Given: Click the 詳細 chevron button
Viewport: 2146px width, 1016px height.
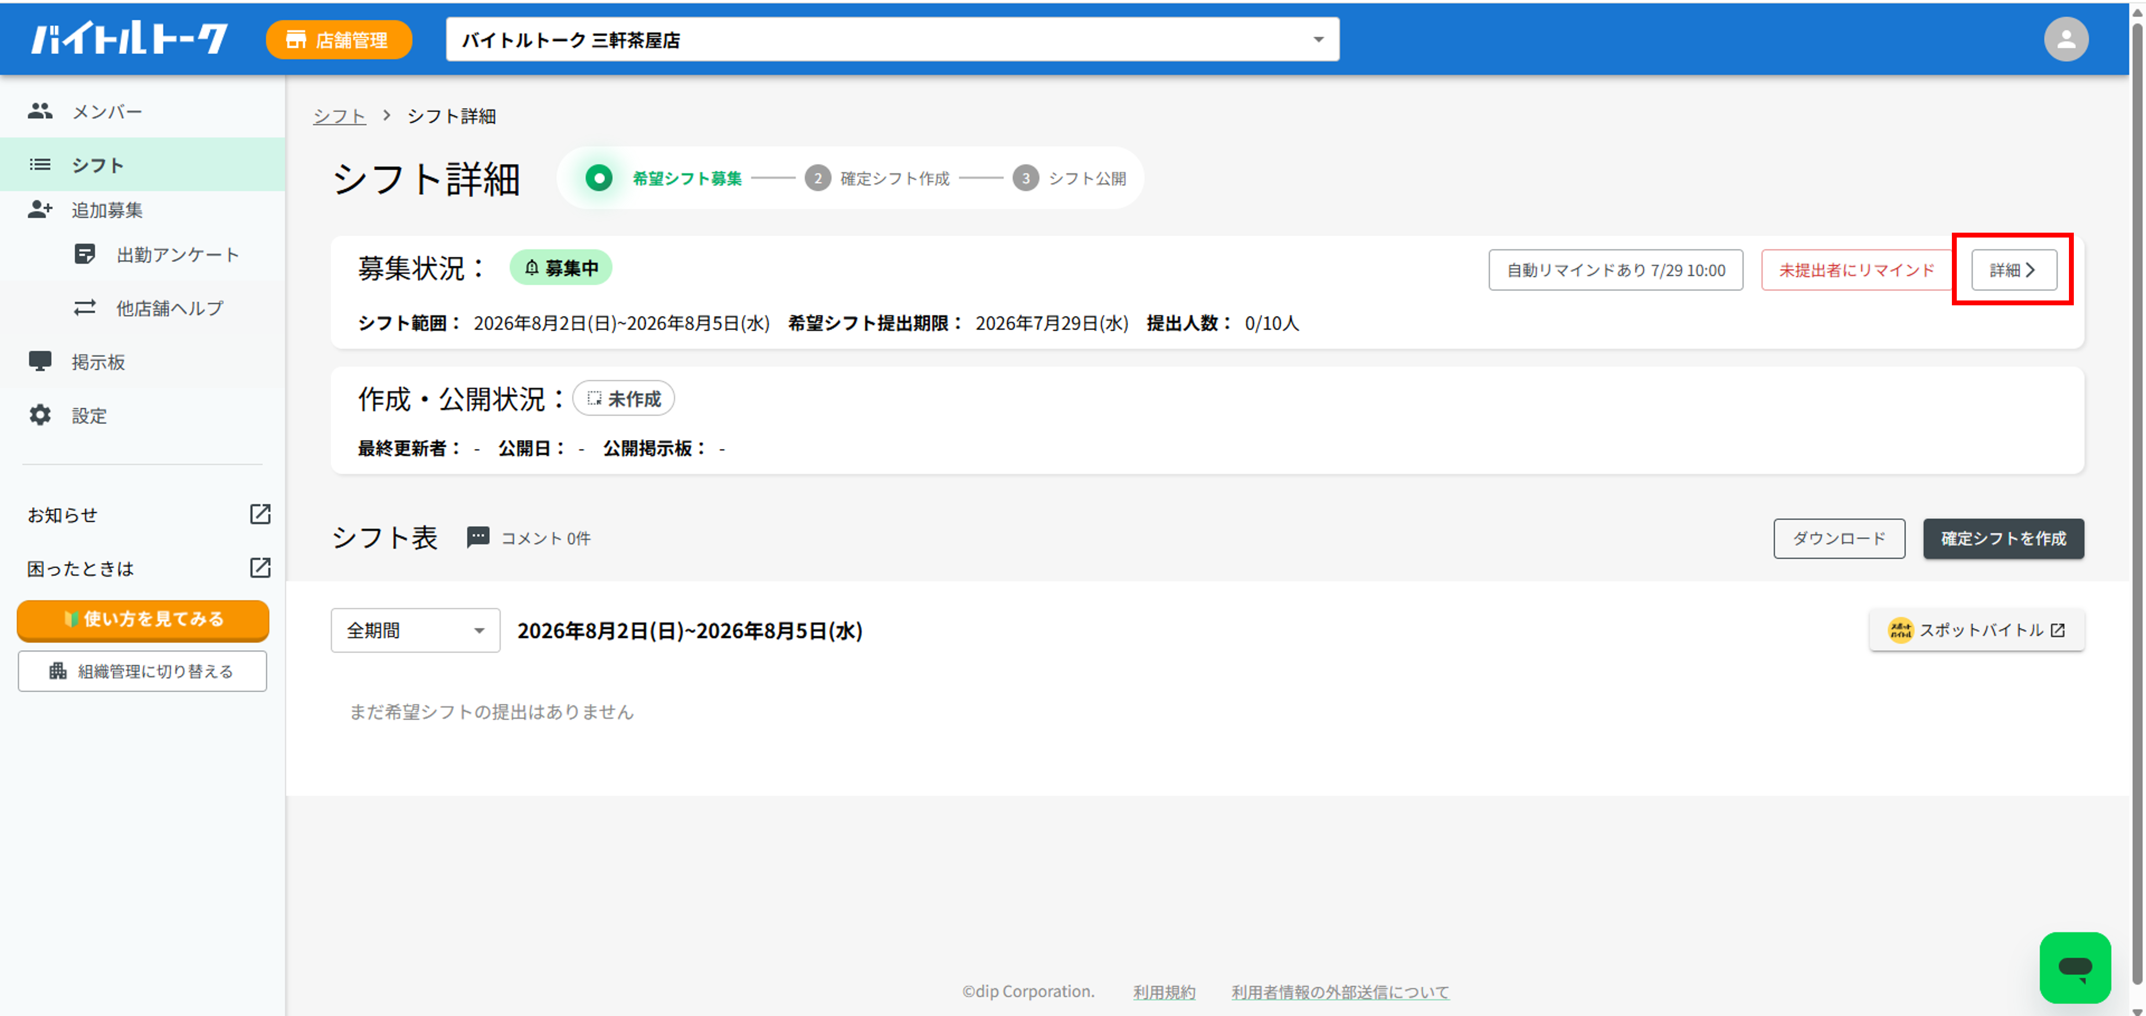Looking at the screenshot, I should 2013,270.
